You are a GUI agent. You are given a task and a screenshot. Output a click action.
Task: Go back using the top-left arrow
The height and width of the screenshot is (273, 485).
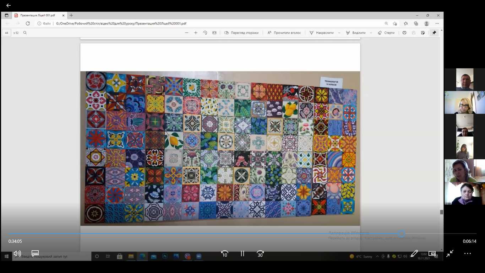pyautogui.click(x=9, y=5)
